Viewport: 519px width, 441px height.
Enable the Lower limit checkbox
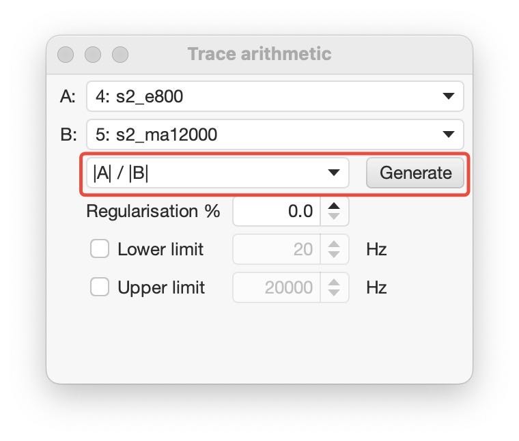100,249
